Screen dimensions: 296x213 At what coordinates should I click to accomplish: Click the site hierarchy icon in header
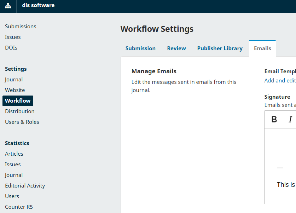coord(8,6)
